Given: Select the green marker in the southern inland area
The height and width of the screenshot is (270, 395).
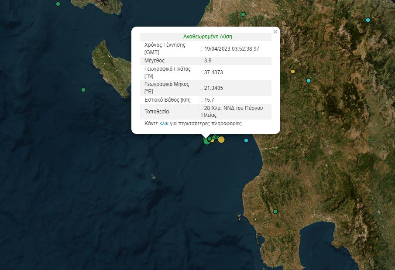Looking at the screenshot, I should point(275,211).
